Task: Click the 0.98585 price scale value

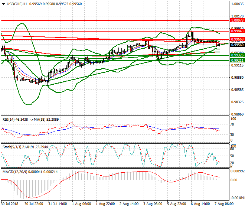Action: pos(237,90)
